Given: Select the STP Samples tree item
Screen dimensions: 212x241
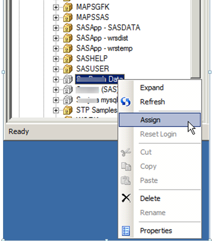Looking at the screenshot, I should tap(97, 110).
